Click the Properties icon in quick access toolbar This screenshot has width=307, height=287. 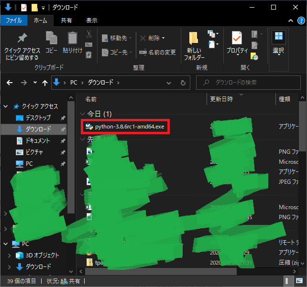(x=24, y=8)
